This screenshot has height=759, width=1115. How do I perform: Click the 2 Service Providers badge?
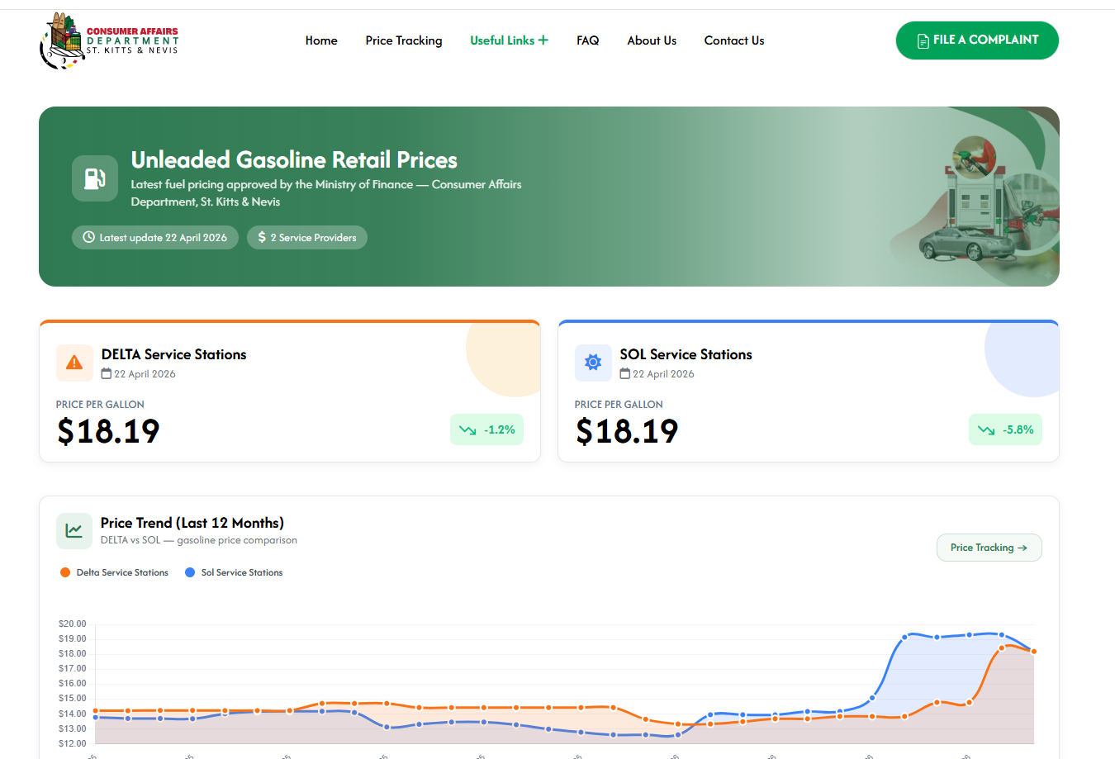tap(307, 238)
